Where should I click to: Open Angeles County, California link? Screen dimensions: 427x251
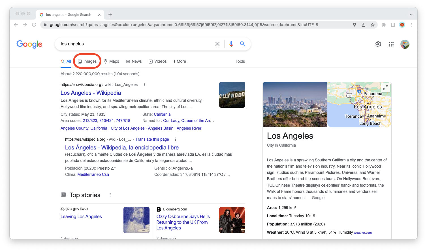[84, 128]
